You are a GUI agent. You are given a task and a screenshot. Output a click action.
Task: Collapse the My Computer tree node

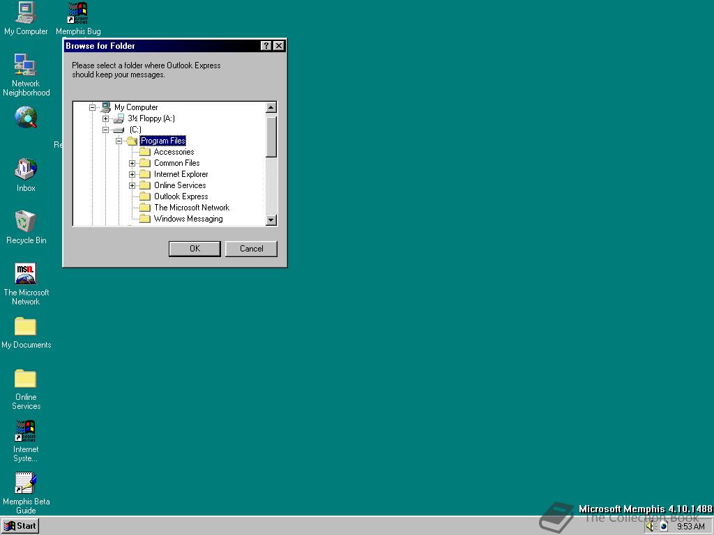tap(92, 107)
